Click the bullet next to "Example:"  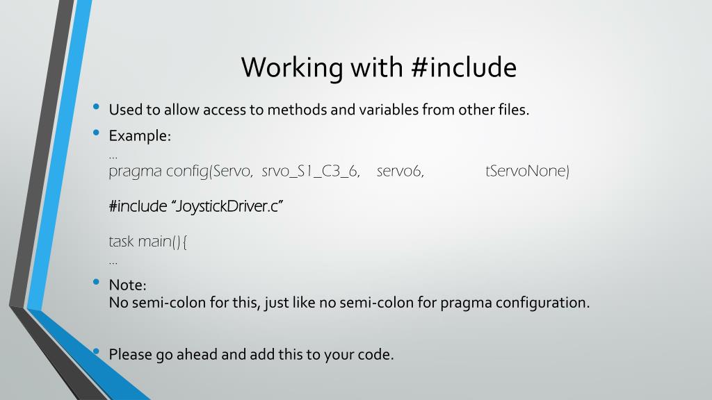[x=96, y=133]
